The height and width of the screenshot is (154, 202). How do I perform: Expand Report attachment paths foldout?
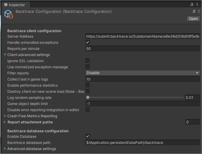coord(5,122)
